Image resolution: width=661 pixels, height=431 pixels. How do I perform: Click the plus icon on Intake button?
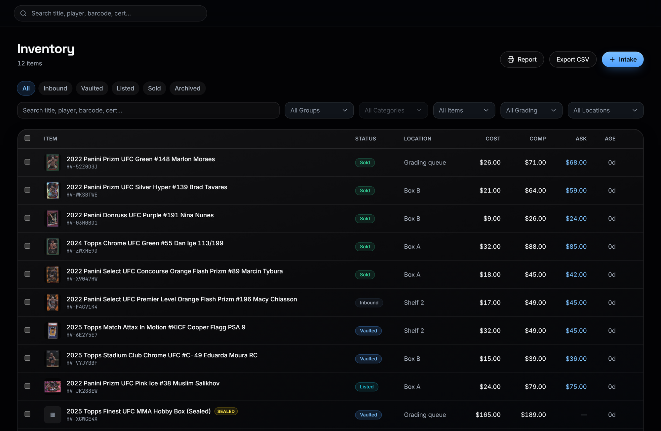click(612, 59)
